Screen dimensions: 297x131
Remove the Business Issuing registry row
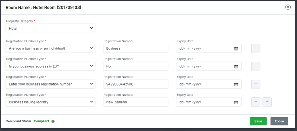pos(256,102)
